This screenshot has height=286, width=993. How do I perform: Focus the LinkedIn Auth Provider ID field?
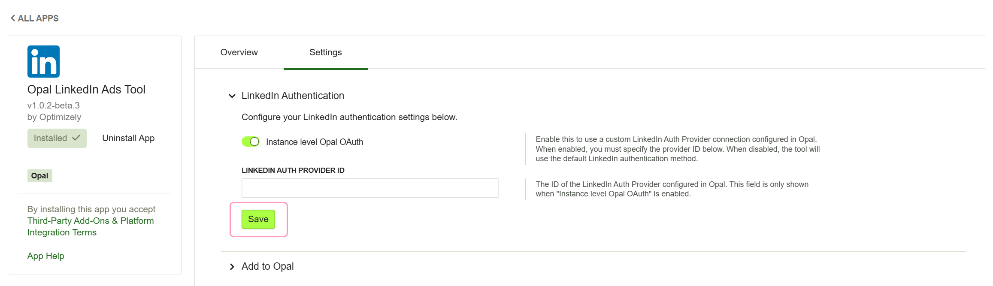(x=370, y=188)
